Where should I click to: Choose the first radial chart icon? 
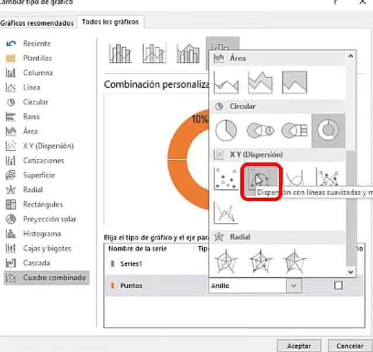tap(226, 261)
